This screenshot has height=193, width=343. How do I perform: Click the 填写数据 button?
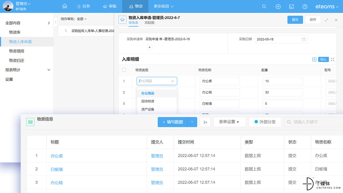[173, 122]
